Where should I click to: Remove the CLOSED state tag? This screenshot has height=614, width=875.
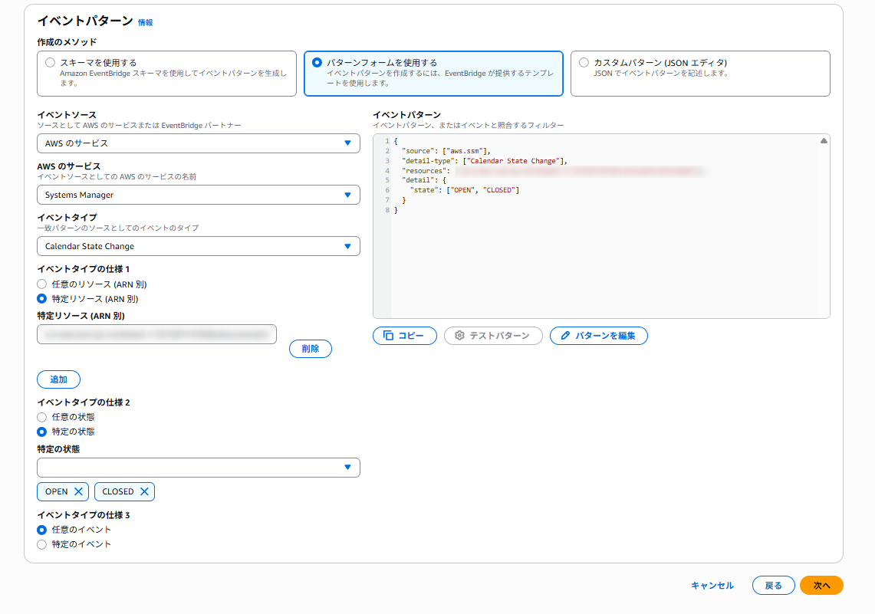[144, 491]
